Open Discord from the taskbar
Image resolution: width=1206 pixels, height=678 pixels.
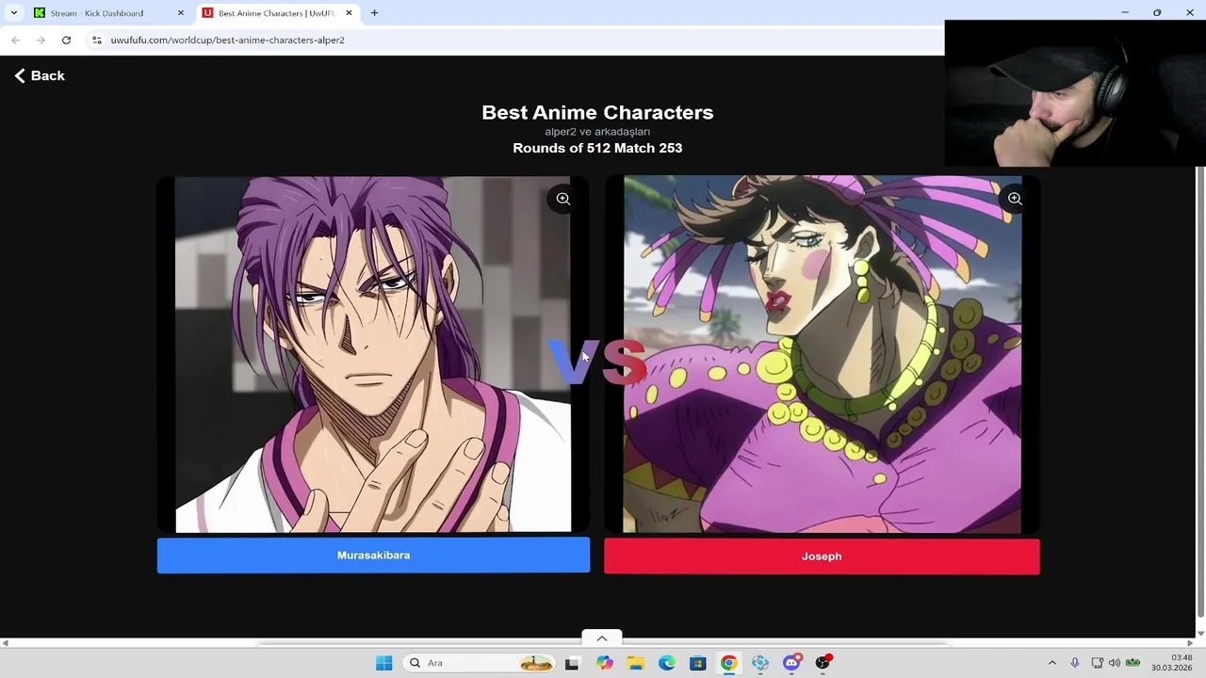[x=791, y=663]
